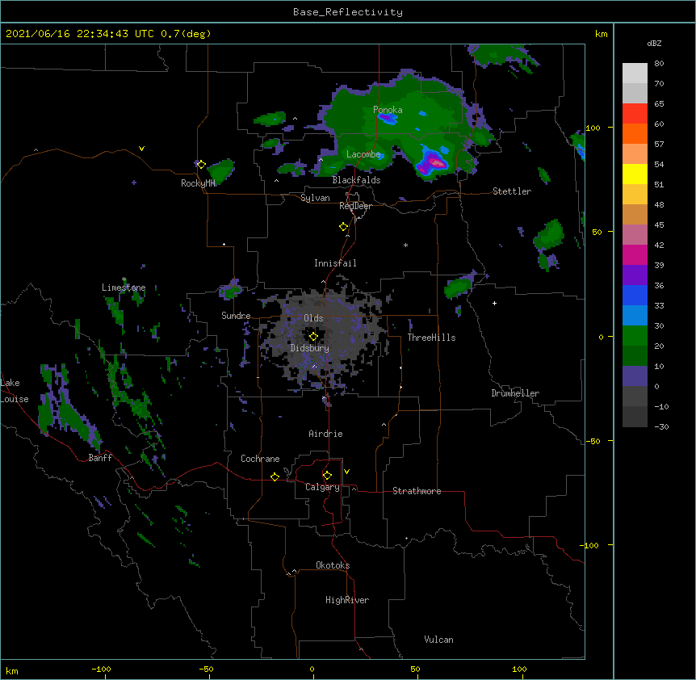696x680 pixels.
Task: Click the 50 km tick on bottom axis
Action: click(415, 669)
